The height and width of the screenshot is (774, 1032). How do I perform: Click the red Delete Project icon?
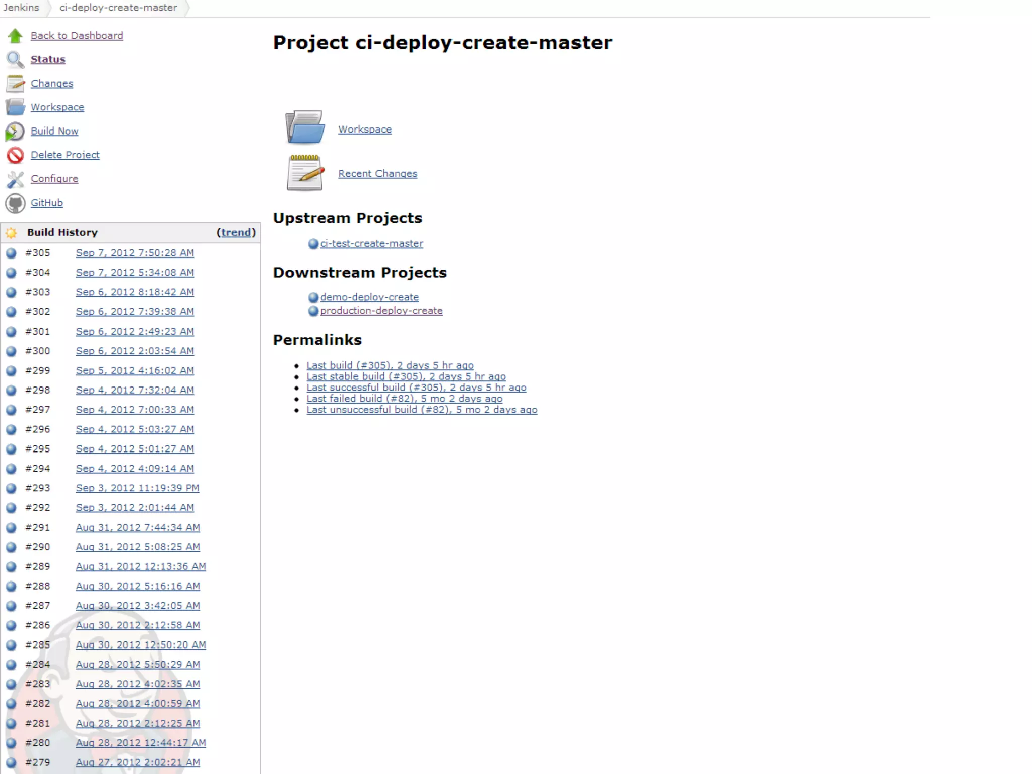(15, 155)
